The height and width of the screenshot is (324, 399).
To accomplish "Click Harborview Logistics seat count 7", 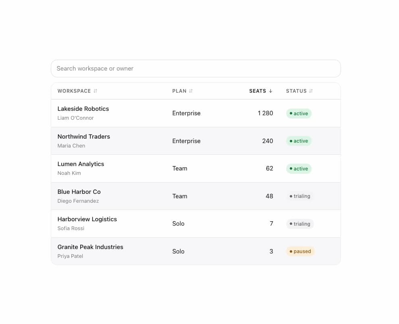I will pyautogui.click(x=271, y=224).
